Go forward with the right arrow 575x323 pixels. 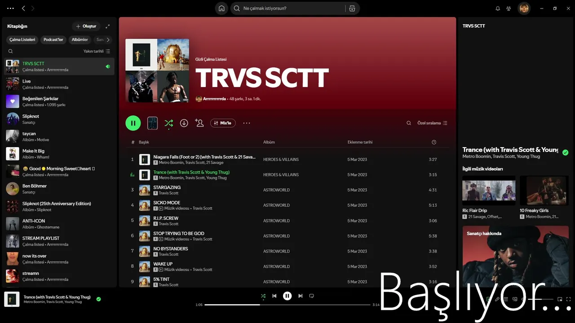(33, 8)
